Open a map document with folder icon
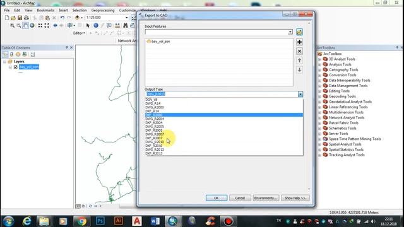404x227 pixels. 13,18
